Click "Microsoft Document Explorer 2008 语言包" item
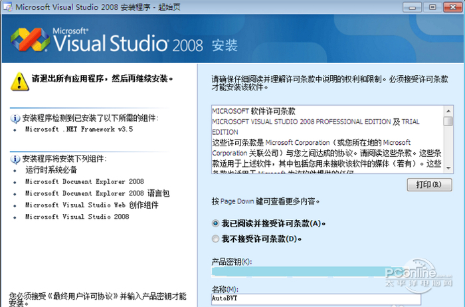This screenshot has width=465, height=307. pos(97,193)
